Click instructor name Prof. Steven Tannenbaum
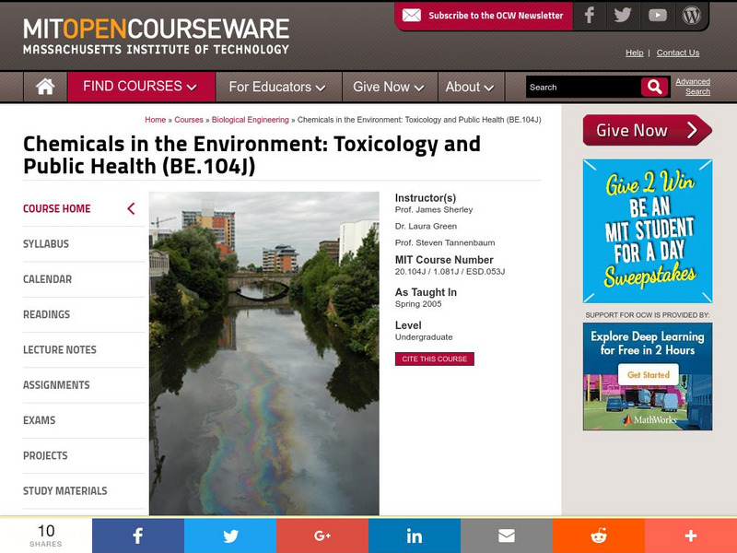Viewport: 737px width, 553px height. tap(445, 242)
